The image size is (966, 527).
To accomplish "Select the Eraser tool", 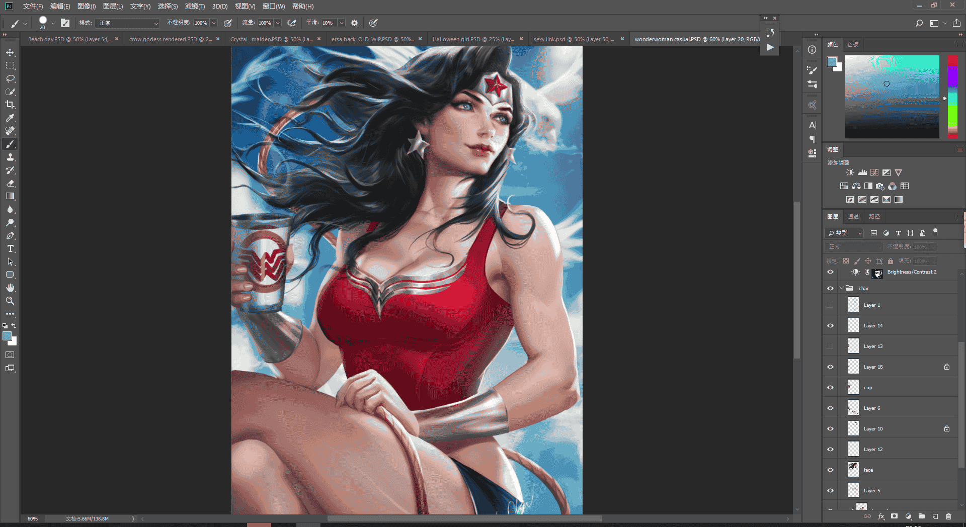I will coord(10,183).
